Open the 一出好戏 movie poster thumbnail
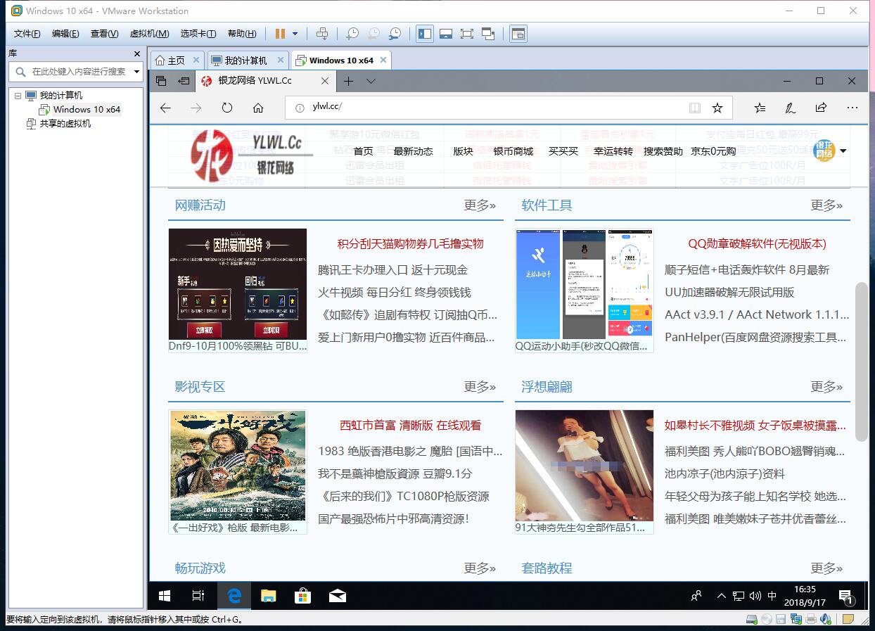 [238, 466]
